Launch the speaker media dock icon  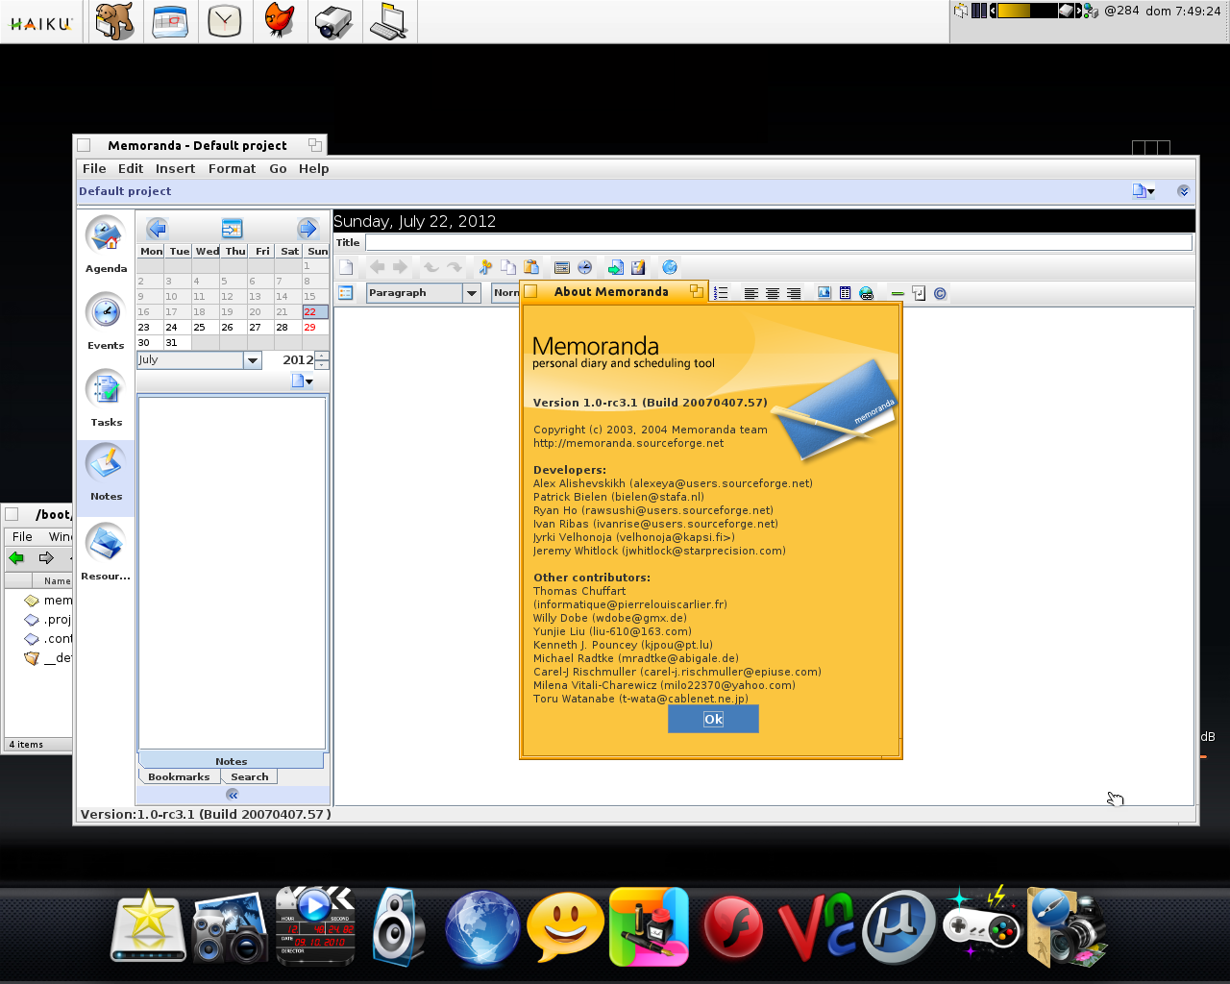[399, 926]
